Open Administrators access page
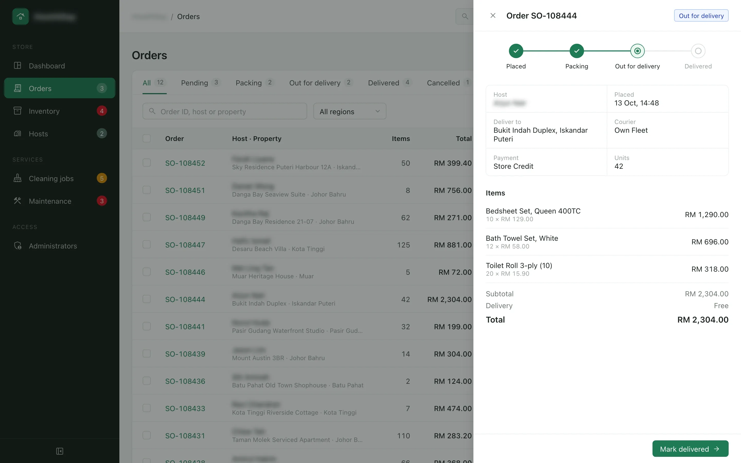 [x=59, y=246]
